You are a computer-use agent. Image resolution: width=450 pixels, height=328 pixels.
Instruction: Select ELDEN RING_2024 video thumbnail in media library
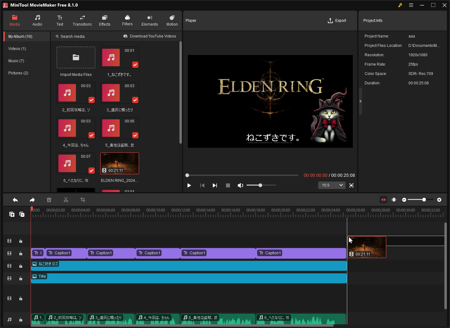[120, 163]
